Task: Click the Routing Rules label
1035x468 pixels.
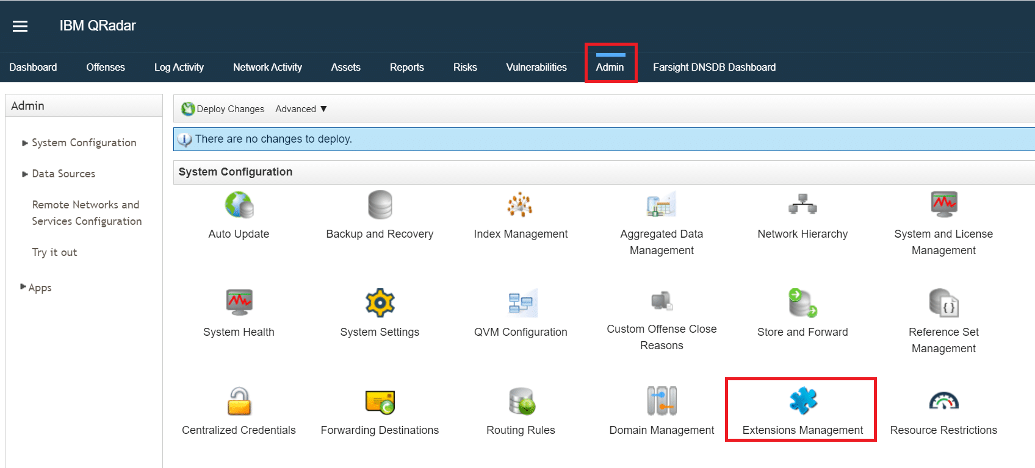Action: pos(521,430)
